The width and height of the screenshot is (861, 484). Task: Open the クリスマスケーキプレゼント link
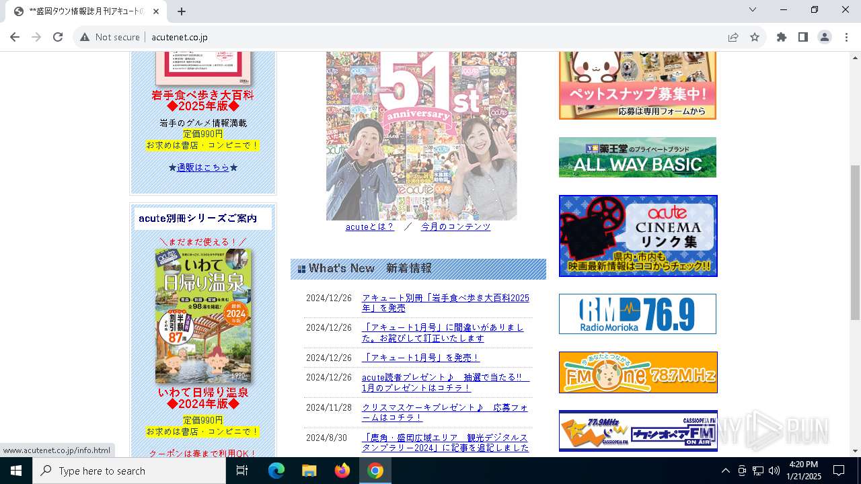tap(445, 413)
